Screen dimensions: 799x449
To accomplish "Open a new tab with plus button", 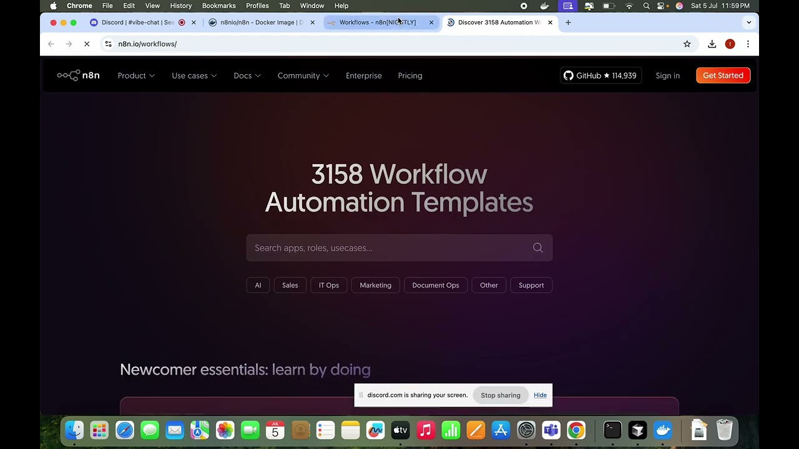I will tap(568, 22).
